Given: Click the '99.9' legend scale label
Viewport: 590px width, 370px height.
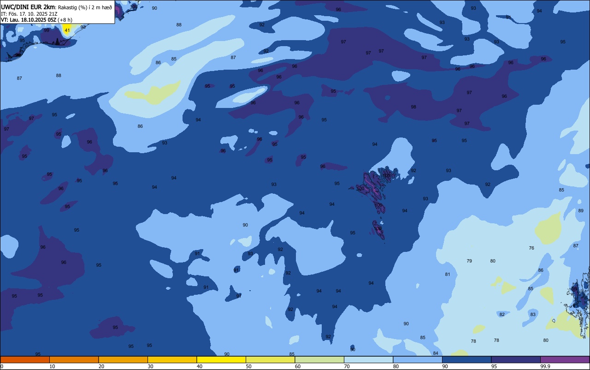Looking at the screenshot, I should 546,366.
